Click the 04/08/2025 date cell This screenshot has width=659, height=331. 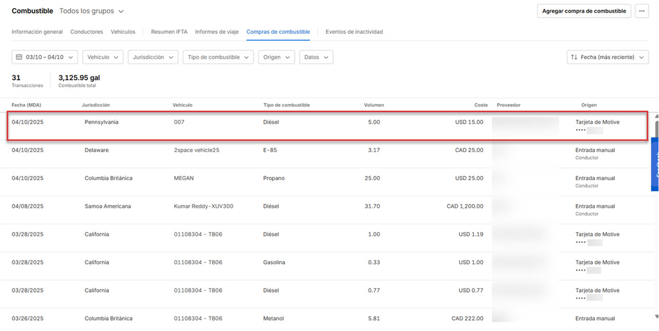28,206
